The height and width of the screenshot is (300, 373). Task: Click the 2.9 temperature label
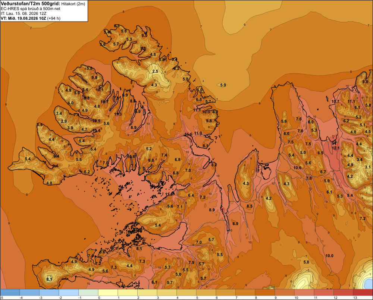(x=64, y=121)
